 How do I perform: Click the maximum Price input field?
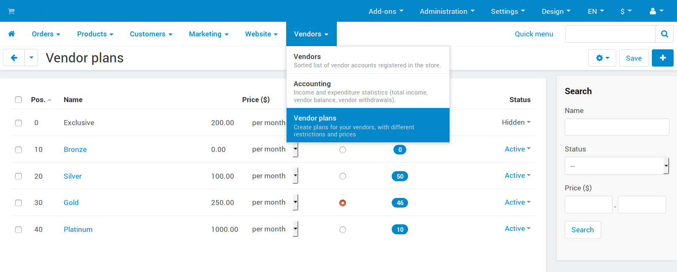point(642,205)
